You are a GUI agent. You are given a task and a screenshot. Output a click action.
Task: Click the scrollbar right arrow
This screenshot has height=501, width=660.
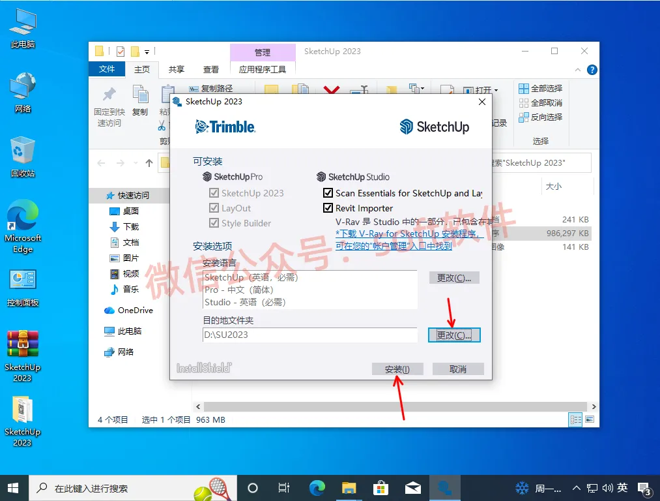[x=594, y=406]
